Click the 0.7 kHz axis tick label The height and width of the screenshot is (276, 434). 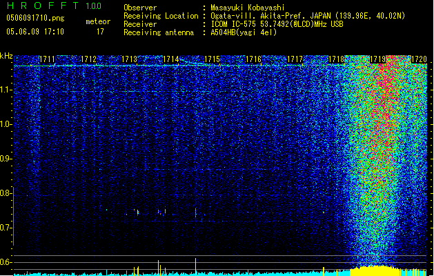pyautogui.click(x=6, y=228)
